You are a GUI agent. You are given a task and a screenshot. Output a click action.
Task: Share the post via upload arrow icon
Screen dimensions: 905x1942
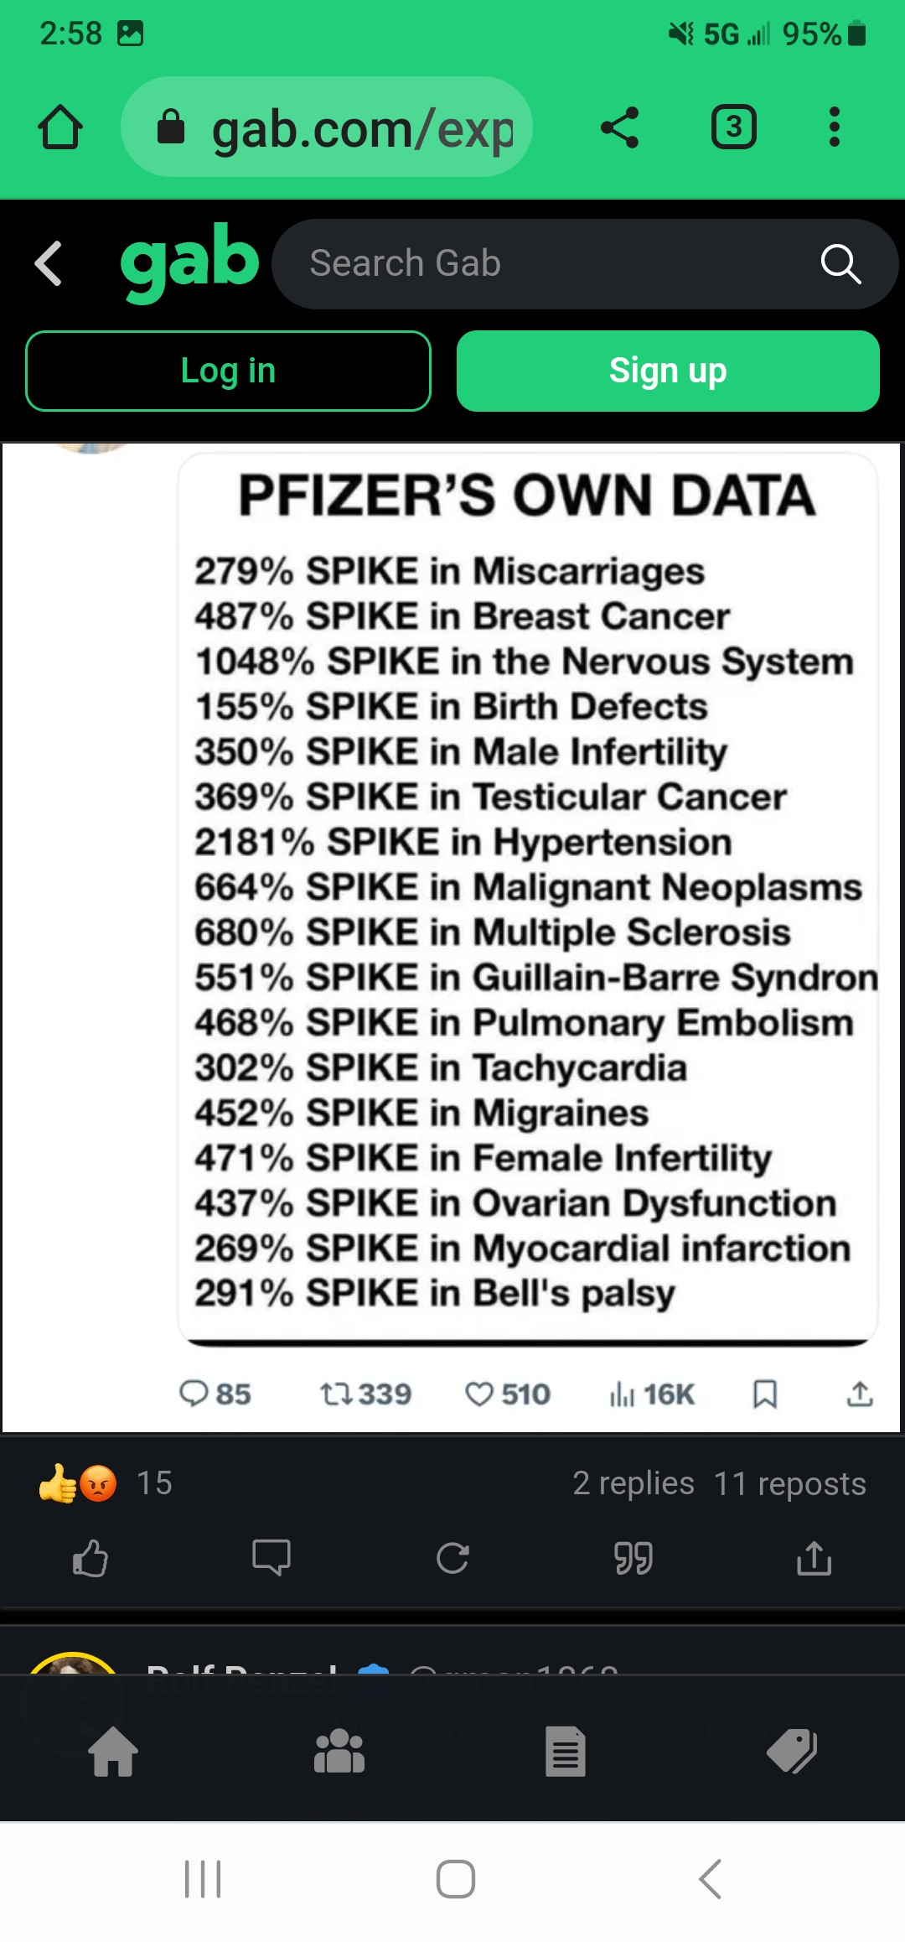(814, 1559)
